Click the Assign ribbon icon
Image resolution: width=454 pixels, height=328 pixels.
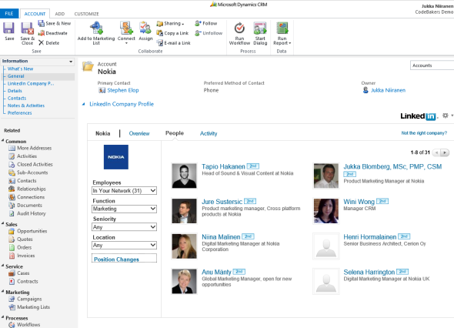click(x=145, y=28)
